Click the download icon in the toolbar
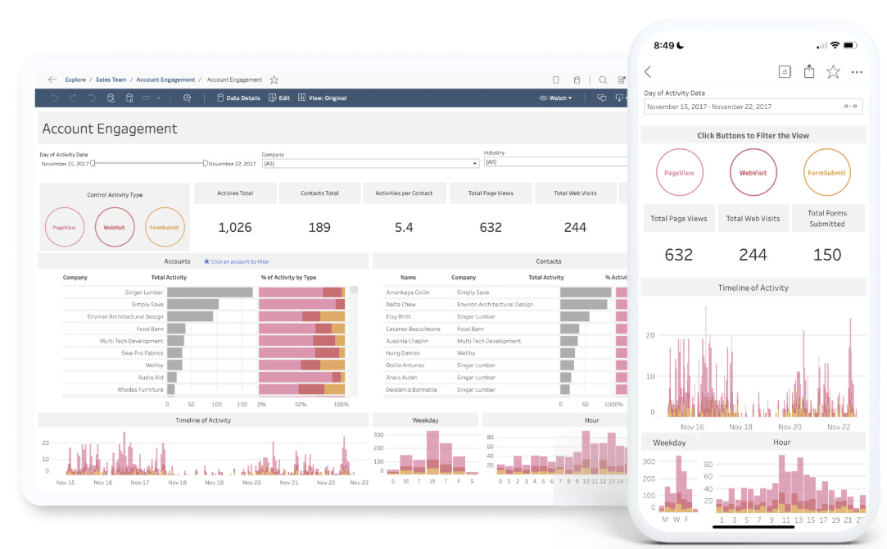Screen dimensions: 887x549 click(x=619, y=98)
